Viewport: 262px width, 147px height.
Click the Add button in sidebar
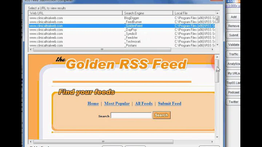tap(233, 17)
